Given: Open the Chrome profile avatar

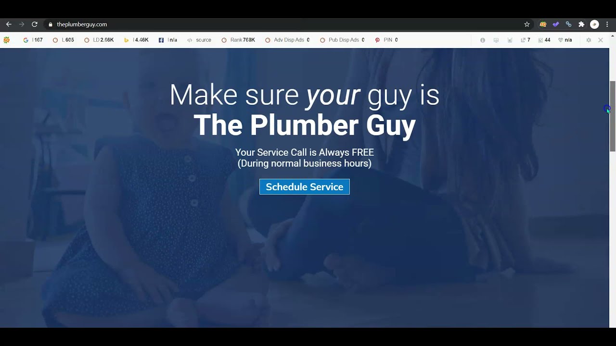Looking at the screenshot, I should [594, 24].
